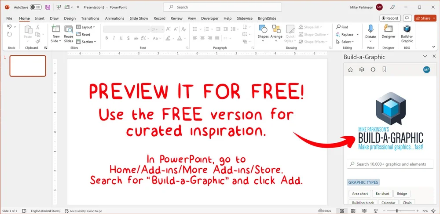Screen dimensions: 440x214
Task: Collapse the Build-a-Graphic pane options chevron
Action: (425, 57)
